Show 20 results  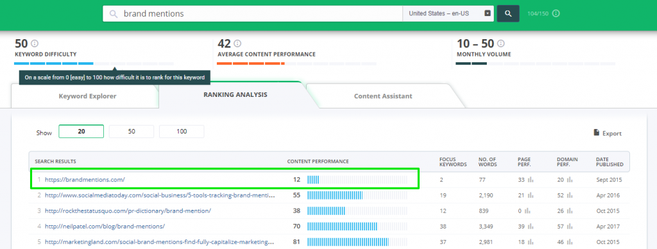[x=81, y=132]
